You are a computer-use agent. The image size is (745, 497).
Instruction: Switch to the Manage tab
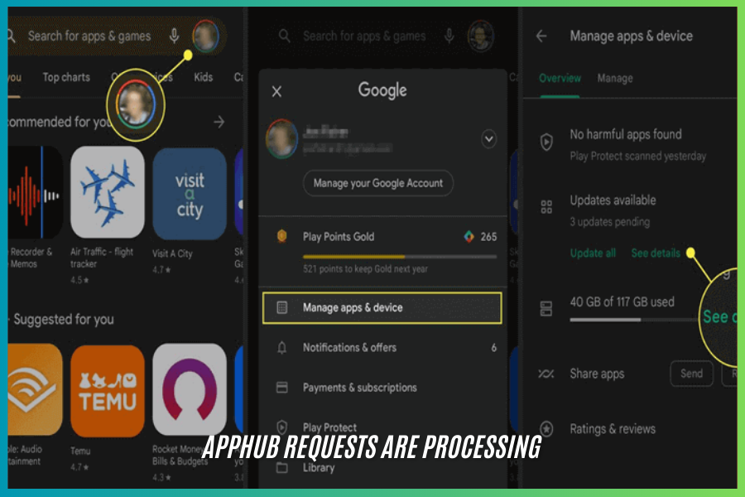tap(615, 79)
